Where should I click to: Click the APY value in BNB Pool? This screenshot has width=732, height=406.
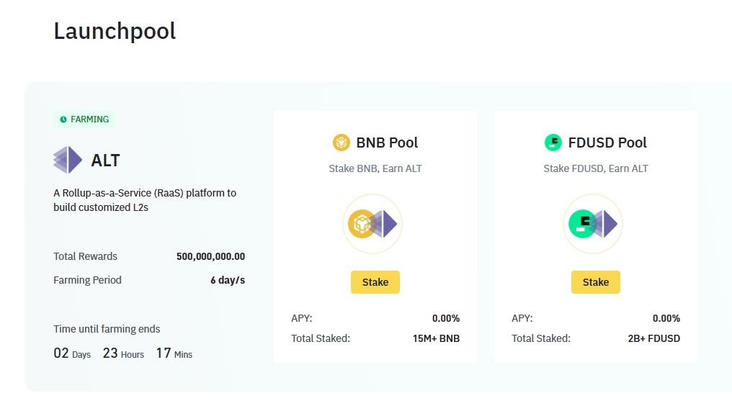445,318
